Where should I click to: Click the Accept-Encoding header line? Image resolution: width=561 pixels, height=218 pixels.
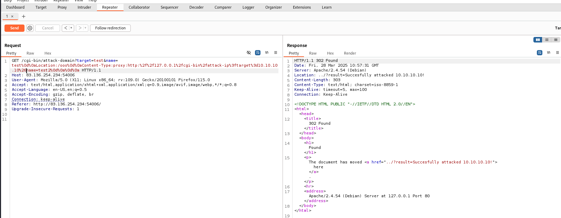(53, 94)
